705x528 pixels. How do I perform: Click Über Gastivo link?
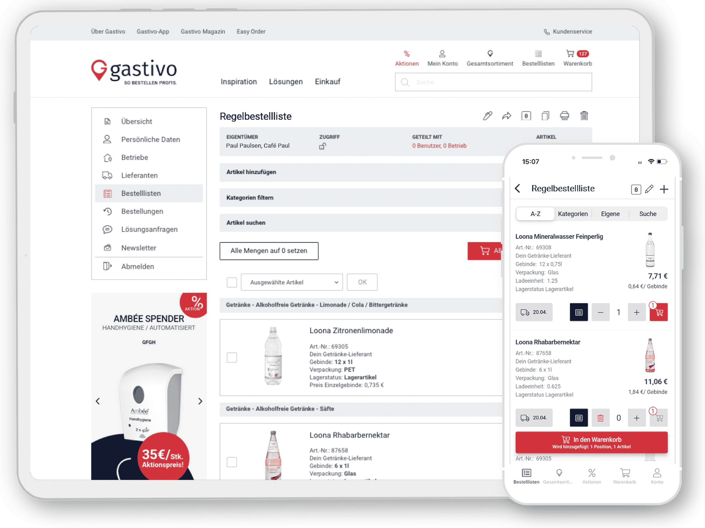(x=108, y=31)
